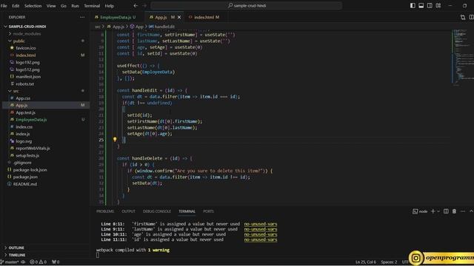Switch to the index.html tab
The image size is (474, 266).
[204, 17]
